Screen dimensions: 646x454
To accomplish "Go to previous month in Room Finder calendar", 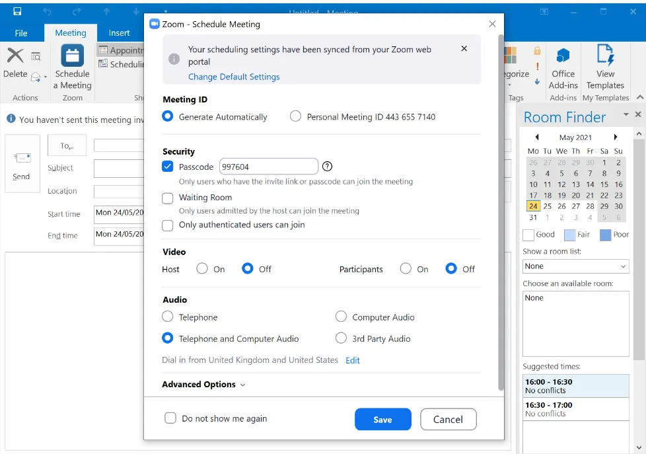I will [x=537, y=137].
